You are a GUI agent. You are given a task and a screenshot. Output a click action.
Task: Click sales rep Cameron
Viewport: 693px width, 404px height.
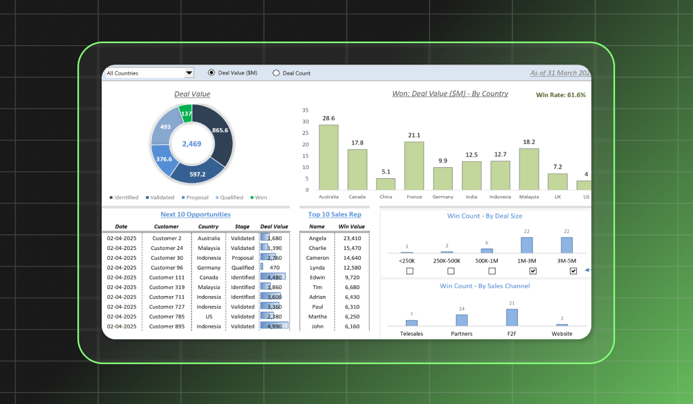click(317, 258)
